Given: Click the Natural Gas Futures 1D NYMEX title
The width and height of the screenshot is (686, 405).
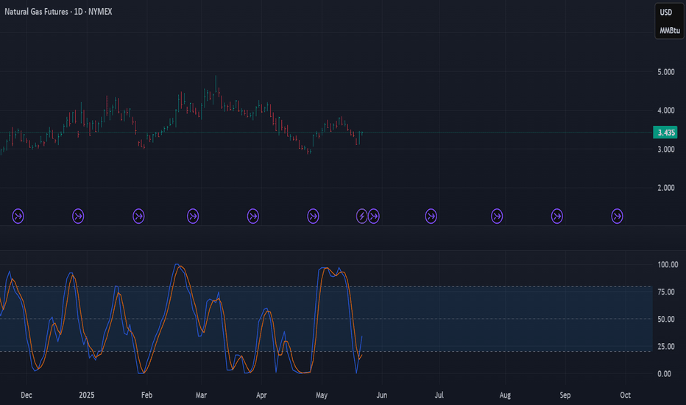Looking at the screenshot, I should point(58,12).
